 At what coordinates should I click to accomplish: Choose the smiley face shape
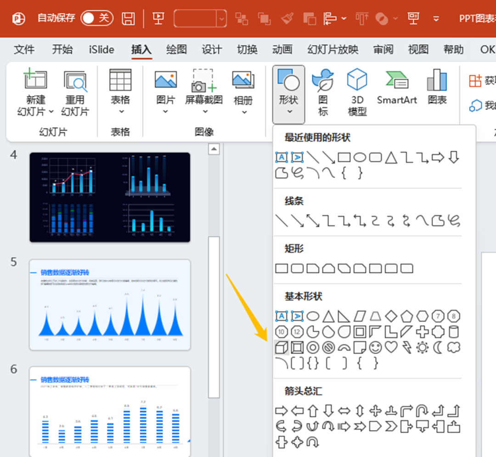tap(376, 348)
